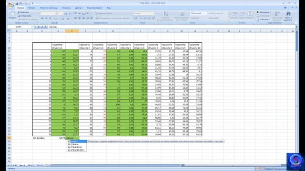Image resolution: width=305 pixels, height=171 pixels.
Task: Click the Вставить cells icon in Ячейки group
Action: pos(234,14)
